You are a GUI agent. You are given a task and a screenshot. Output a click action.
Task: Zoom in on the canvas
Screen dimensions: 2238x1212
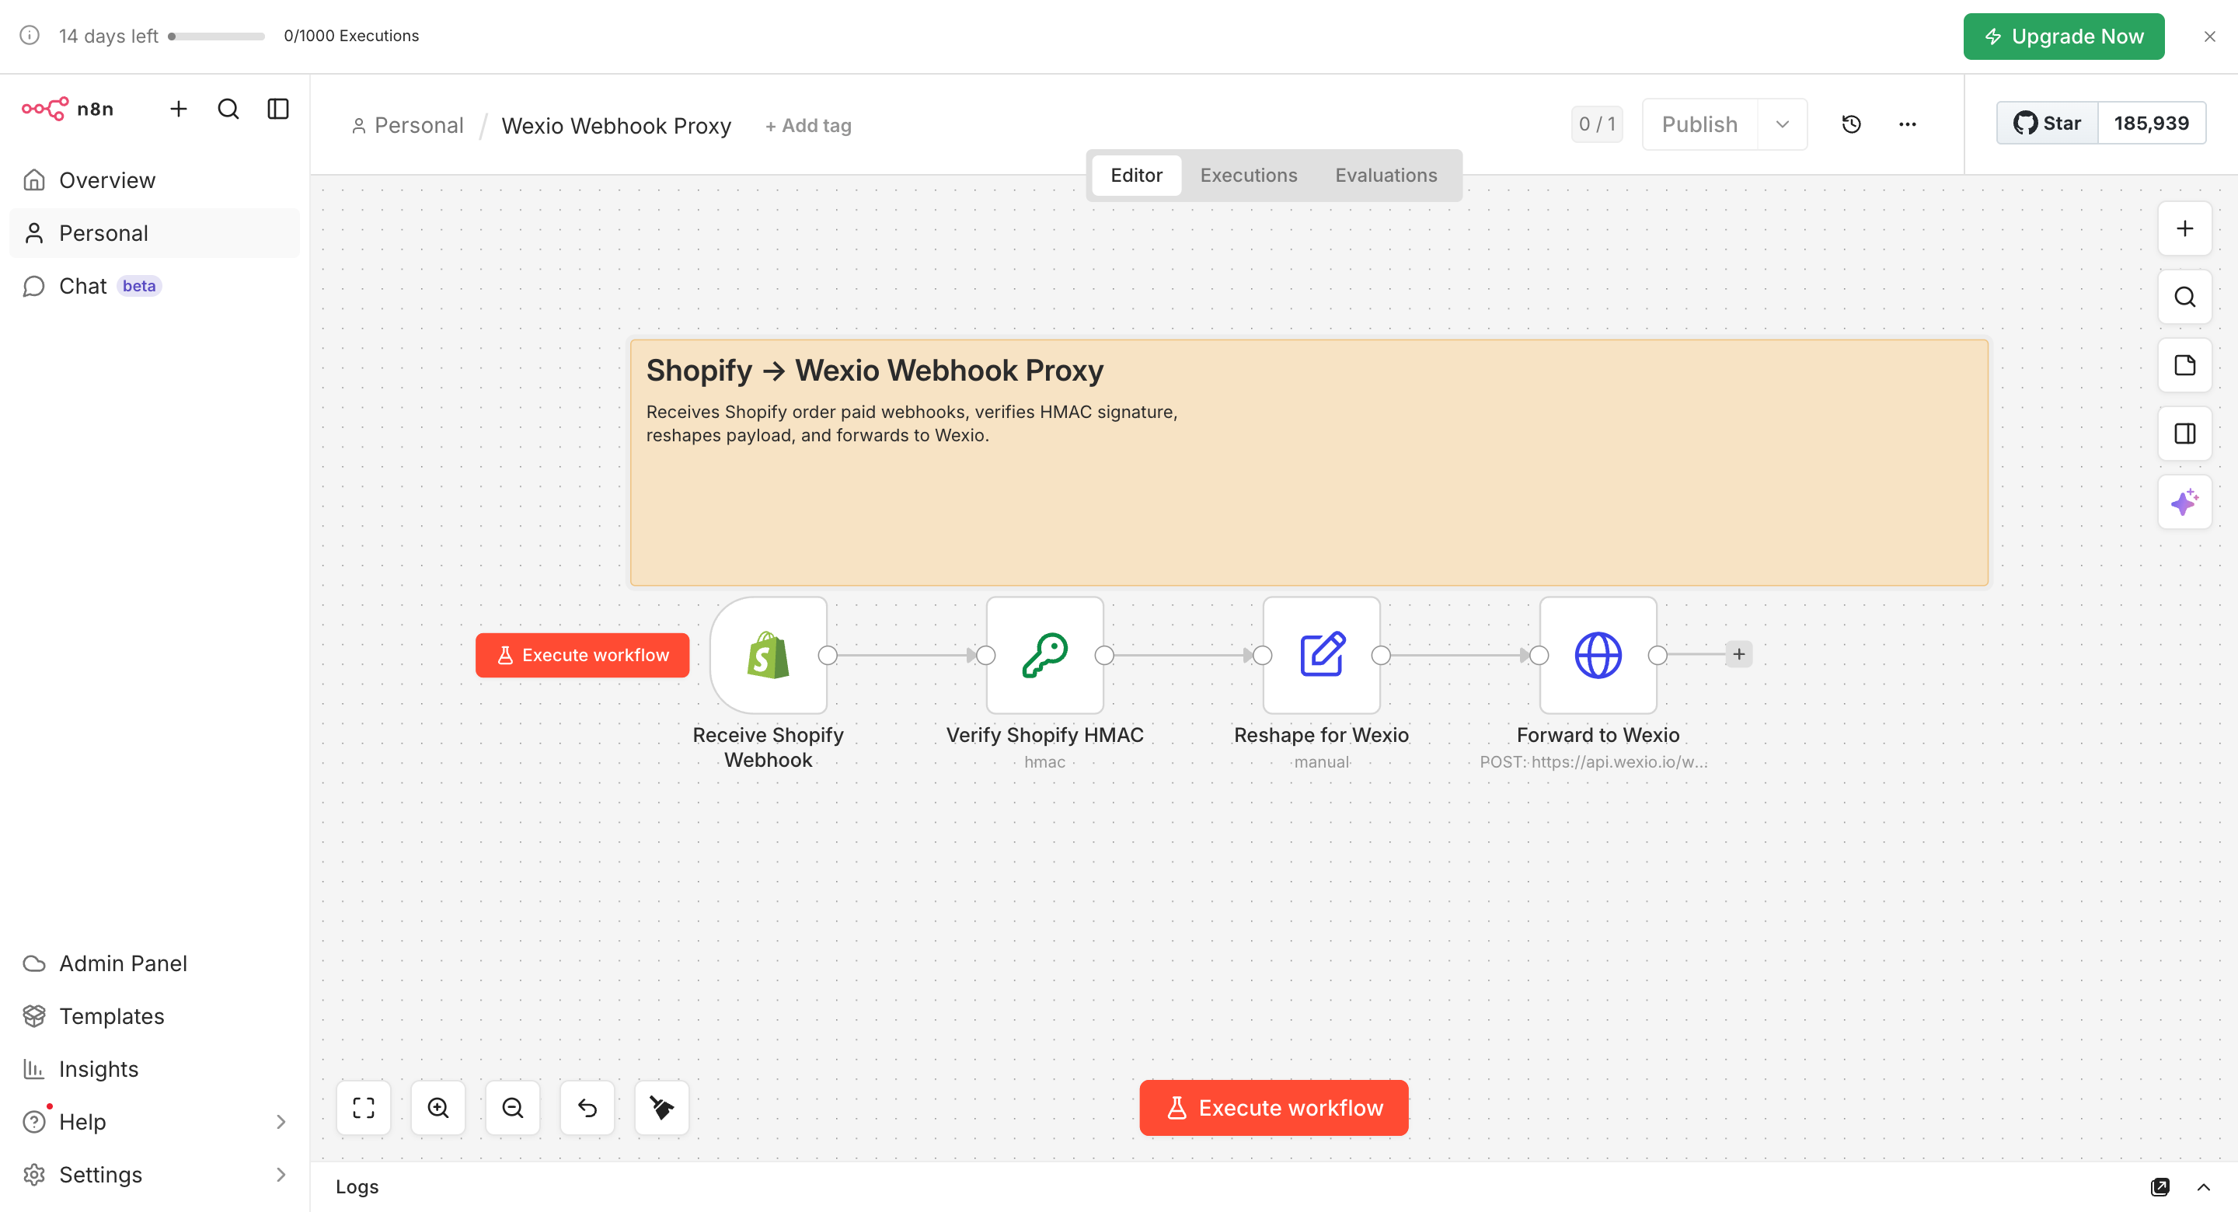click(437, 1107)
